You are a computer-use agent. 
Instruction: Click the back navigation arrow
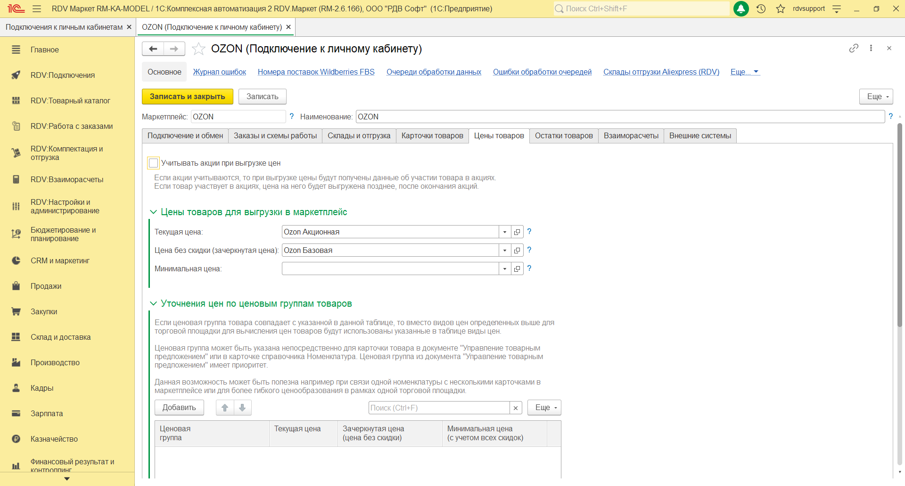[x=153, y=49]
